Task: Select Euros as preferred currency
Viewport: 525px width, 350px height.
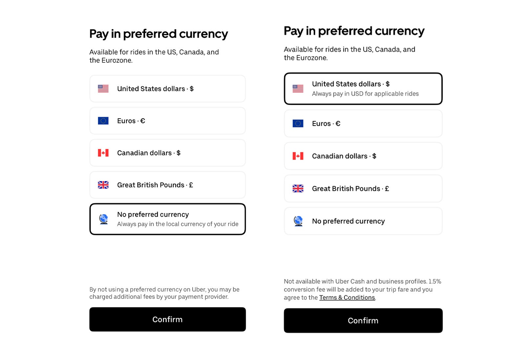Action: point(167,121)
